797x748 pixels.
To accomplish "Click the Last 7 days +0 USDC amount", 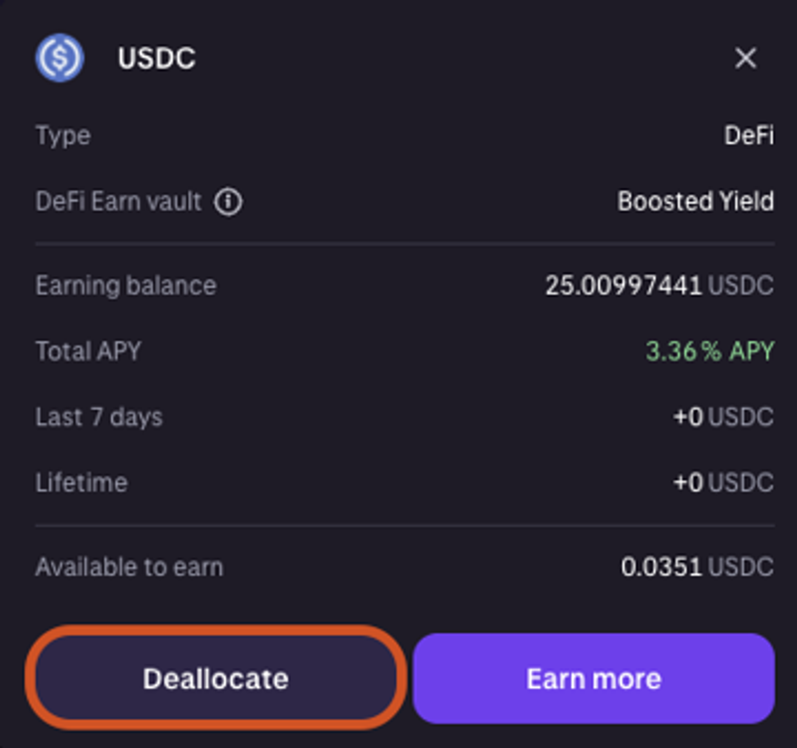I will click(x=723, y=417).
